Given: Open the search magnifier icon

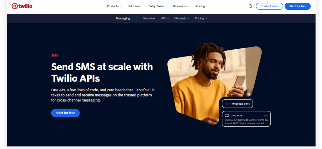Looking at the screenshot, I should click(251, 6).
